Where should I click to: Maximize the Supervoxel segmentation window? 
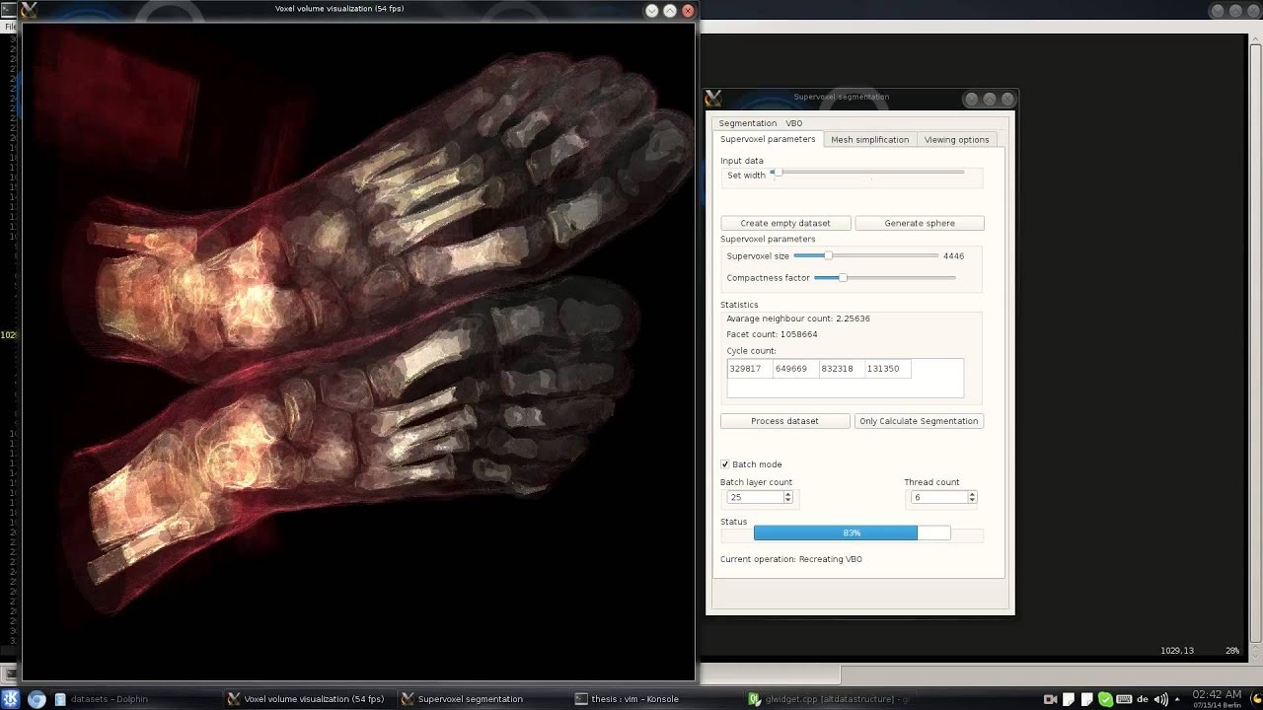tap(990, 99)
